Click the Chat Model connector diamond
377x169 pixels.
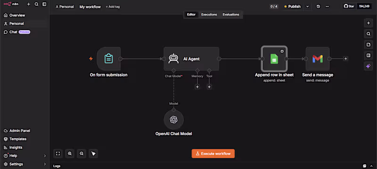coord(173,70)
